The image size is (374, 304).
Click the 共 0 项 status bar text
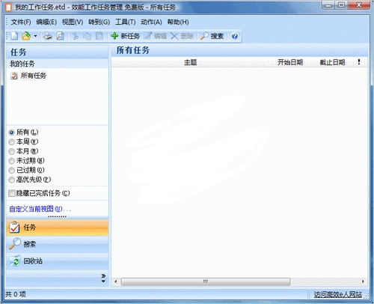pos(16,294)
